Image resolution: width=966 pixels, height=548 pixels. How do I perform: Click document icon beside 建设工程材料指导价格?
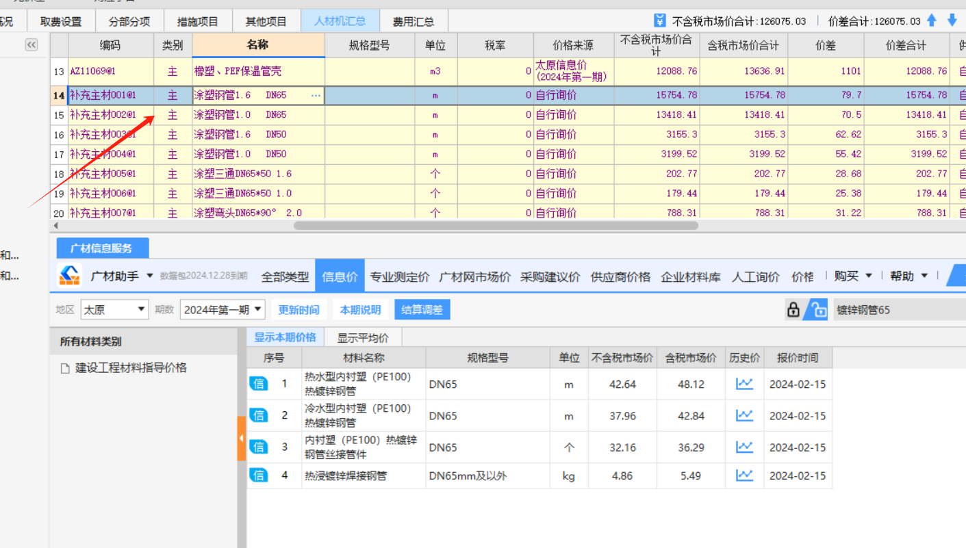tap(65, 368)
